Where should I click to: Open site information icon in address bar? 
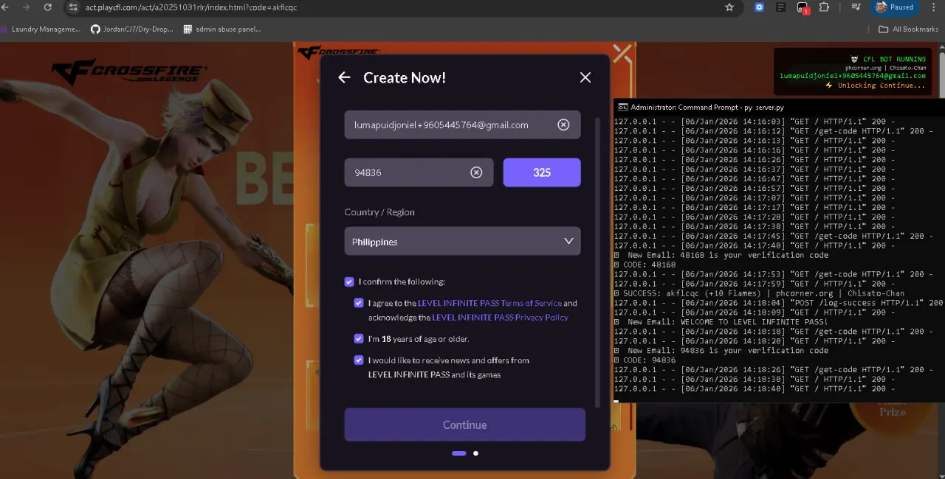click(x=72, y=7)
